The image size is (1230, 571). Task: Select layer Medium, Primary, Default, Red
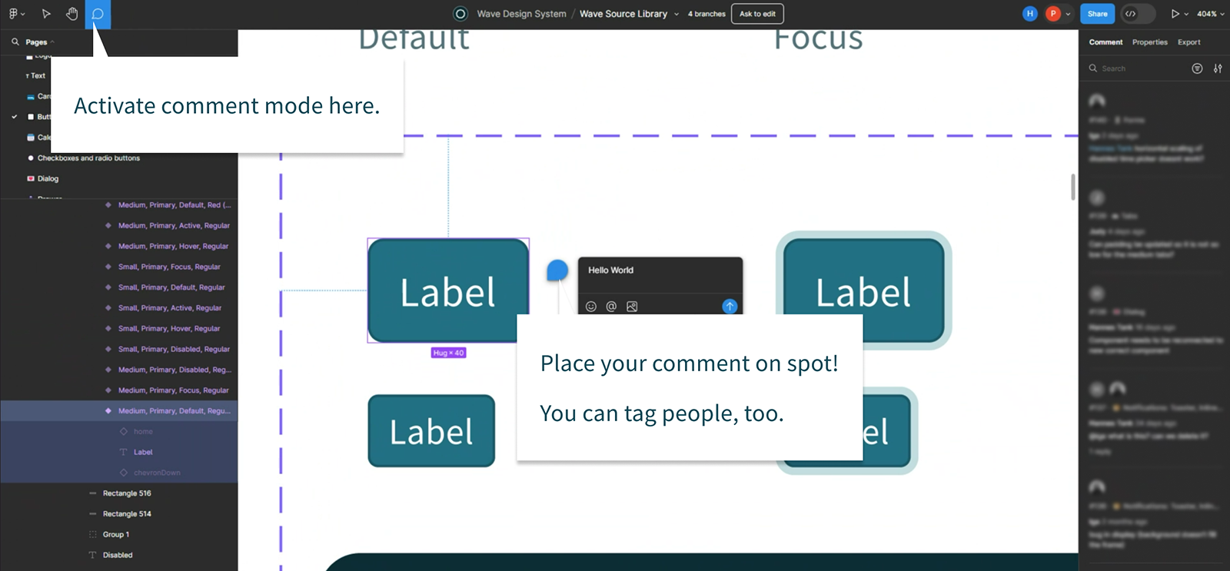coord(175,205)
